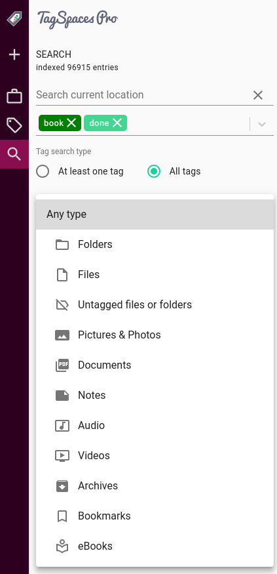The height and width of the screenshot is (574, 277).
Task: Choose Notes type option
Action: 155,396
